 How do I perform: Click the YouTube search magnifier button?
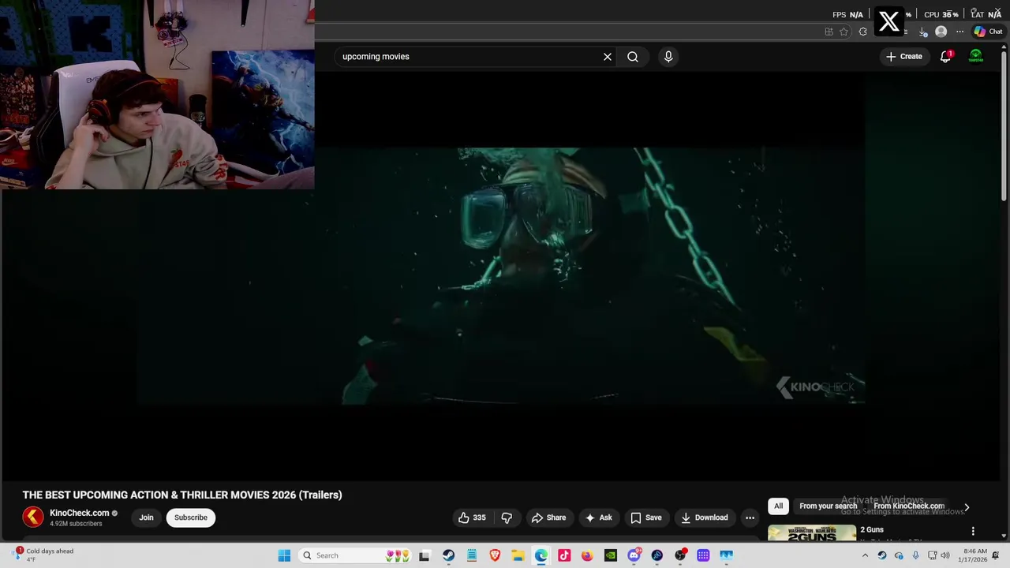coord(633,57)
